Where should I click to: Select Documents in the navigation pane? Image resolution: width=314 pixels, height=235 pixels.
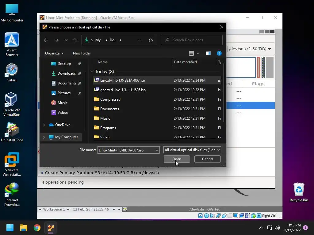pyautogui.click(x=67, y=83)
